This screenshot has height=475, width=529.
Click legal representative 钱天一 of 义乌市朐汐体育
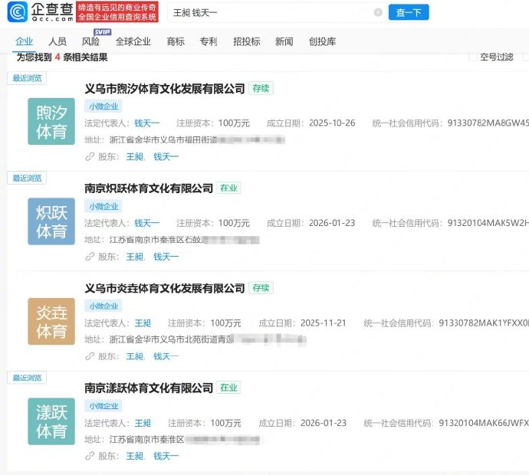pyautogui.click(x=146, y=123)
